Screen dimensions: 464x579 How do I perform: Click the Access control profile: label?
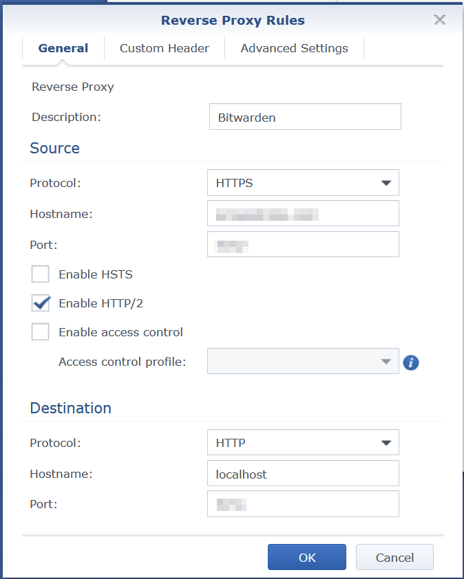(123, 362)
